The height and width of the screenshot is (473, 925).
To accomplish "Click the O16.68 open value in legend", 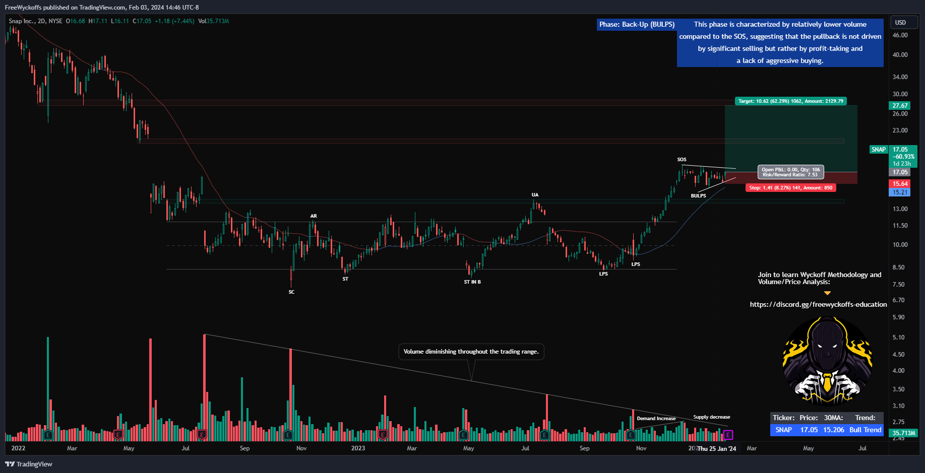I will coord(76,21).
